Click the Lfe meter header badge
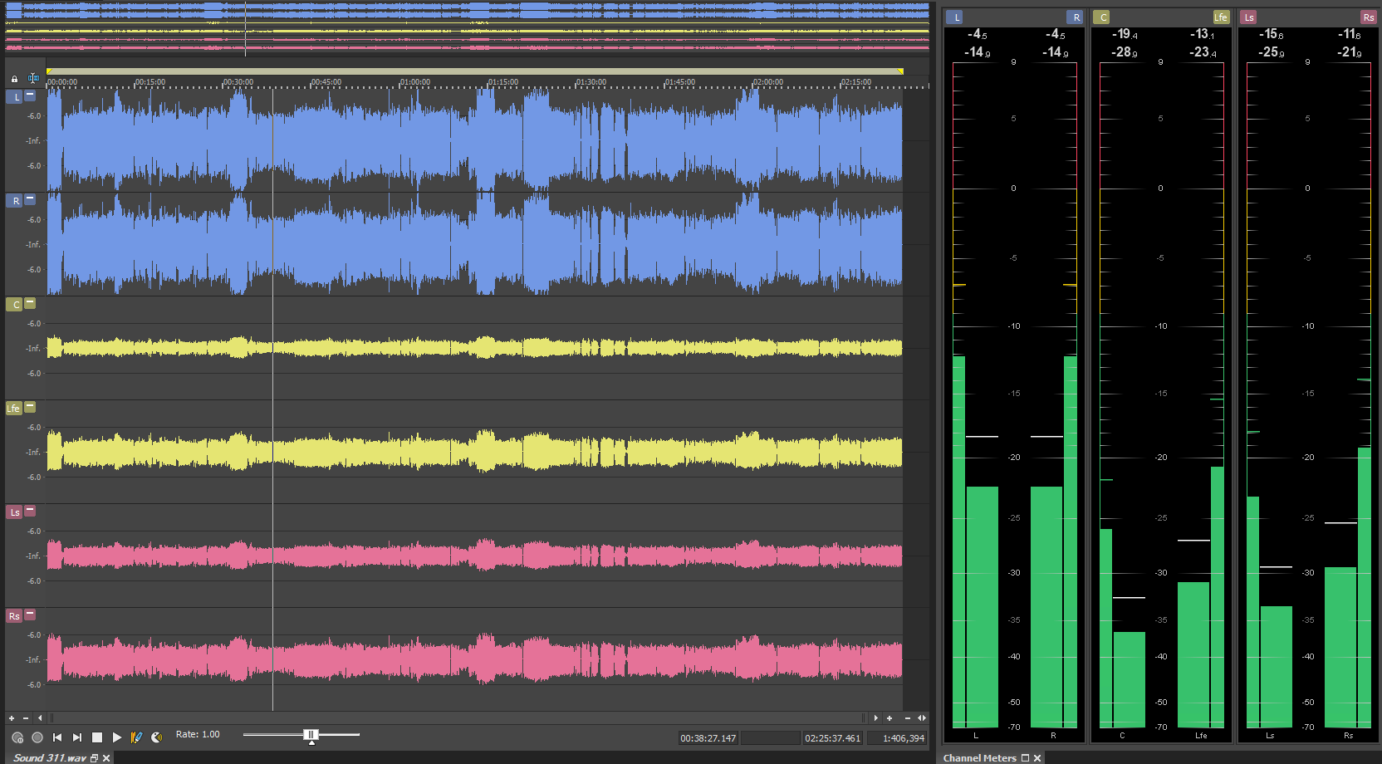The image size is (1382, 764). pos(1221,17)
